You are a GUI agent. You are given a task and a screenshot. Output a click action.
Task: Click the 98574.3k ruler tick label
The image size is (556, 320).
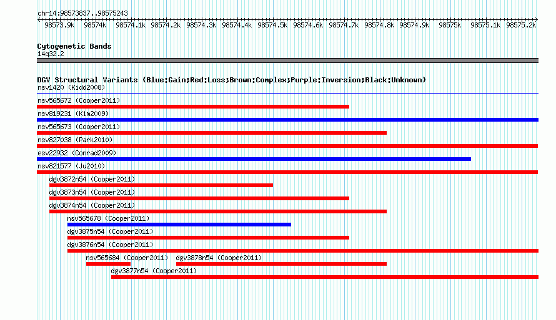coord(201,25)
